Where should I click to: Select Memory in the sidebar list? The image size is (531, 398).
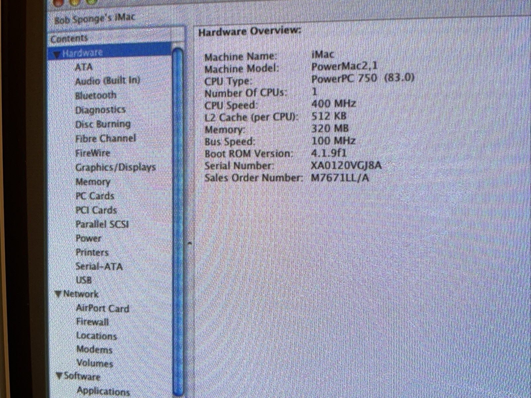click(x=93, y=182)
